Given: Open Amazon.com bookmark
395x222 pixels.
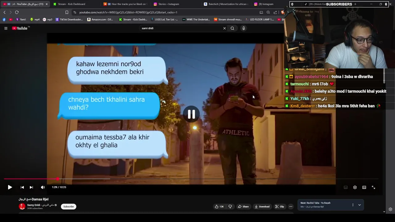Looking at the screenshot, I should 100,19.
